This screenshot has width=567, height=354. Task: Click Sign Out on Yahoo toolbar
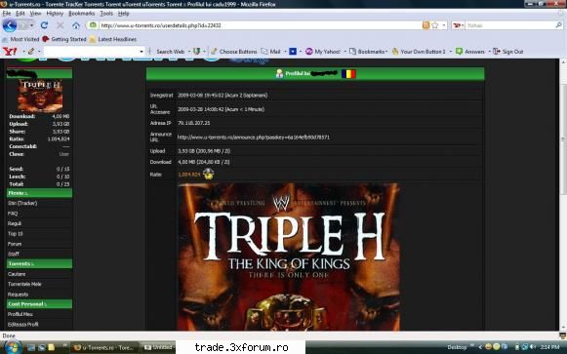508,52
